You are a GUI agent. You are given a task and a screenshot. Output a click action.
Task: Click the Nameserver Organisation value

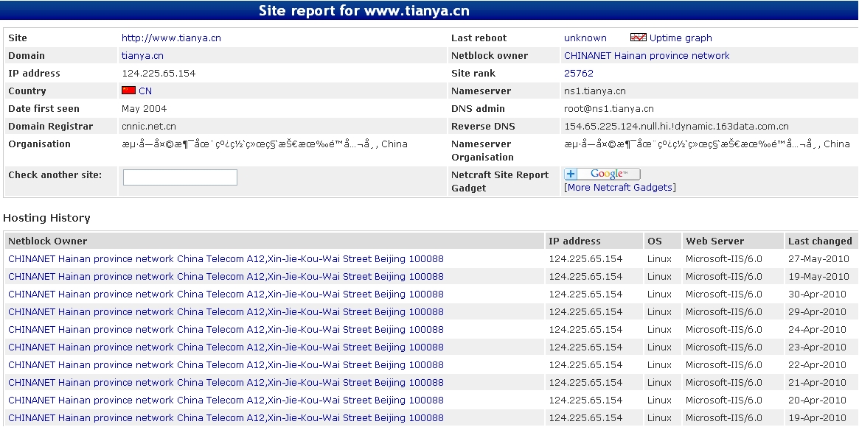pyautogui.click(x=706, y=144)
